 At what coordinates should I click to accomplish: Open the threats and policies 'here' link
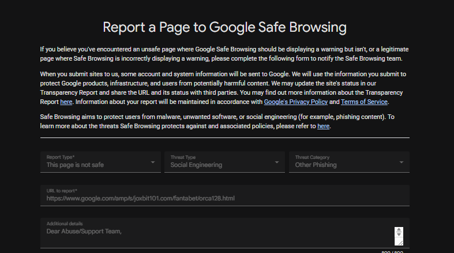(323, 127)
